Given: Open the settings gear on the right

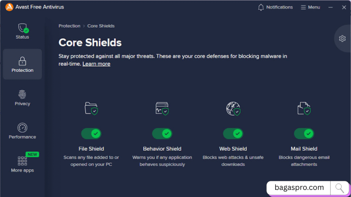Looking at the screenshot, I should click(x=342, y=39).
